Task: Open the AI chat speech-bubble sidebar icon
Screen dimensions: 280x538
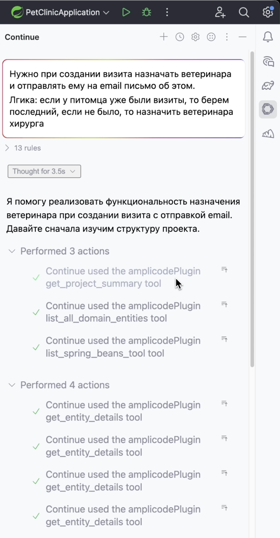Action: (268, 61)
